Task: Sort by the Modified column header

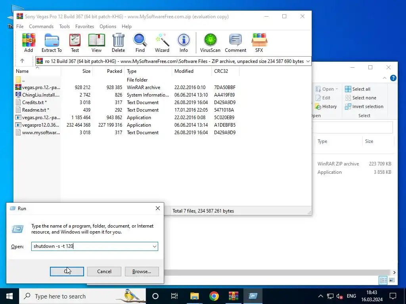Action: coord(192,71)
